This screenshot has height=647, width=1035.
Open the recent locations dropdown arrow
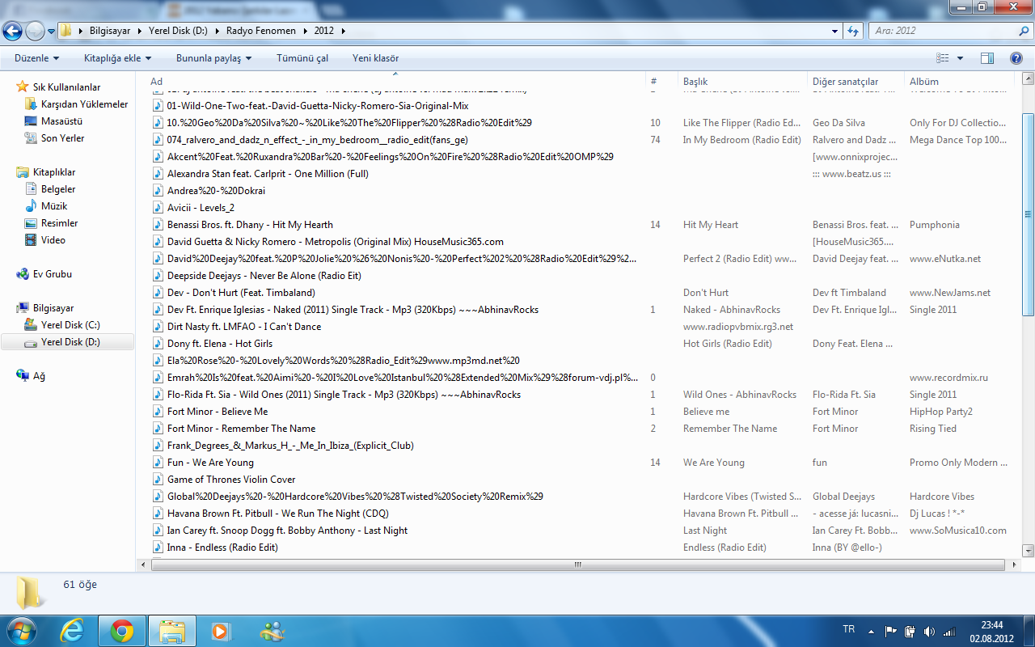tap(52, 32)
